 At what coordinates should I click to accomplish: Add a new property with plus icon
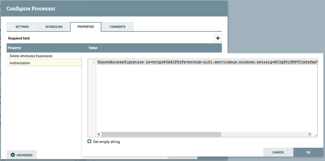[x=218, y=38]
